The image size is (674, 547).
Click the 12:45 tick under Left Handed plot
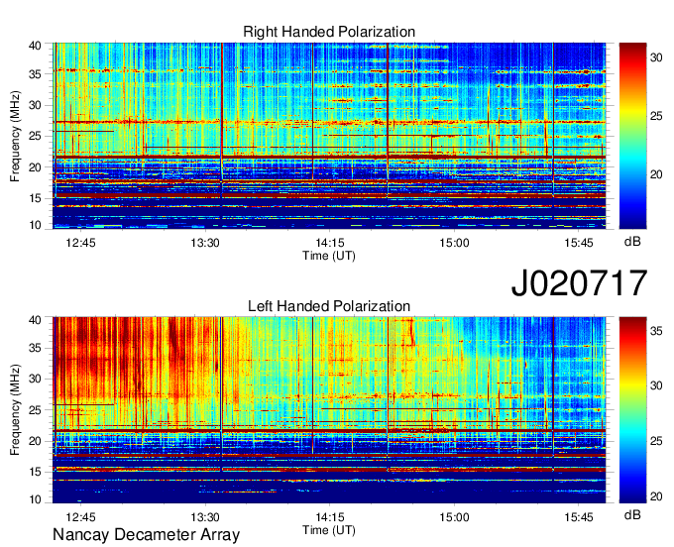(81, 517)
